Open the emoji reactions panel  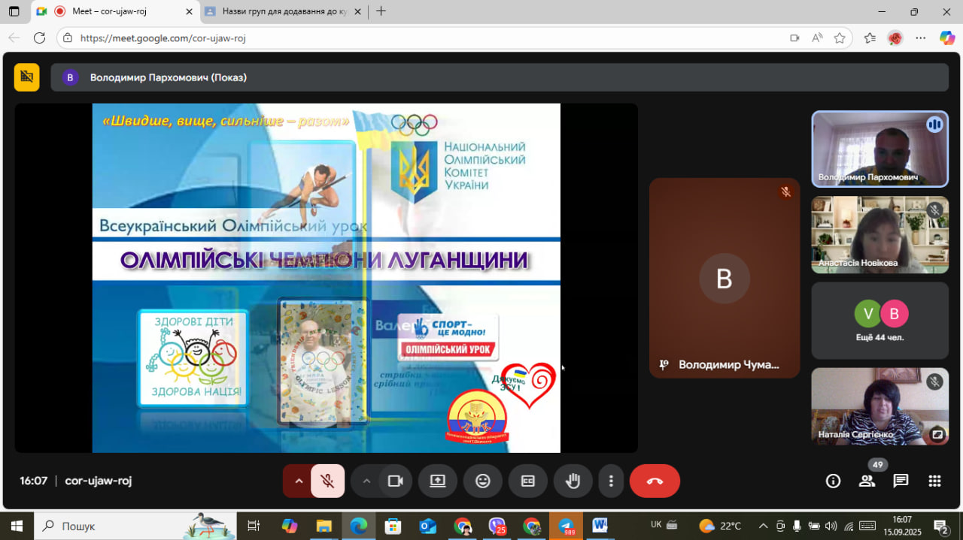pyautogui.click(x=483, y=481)
